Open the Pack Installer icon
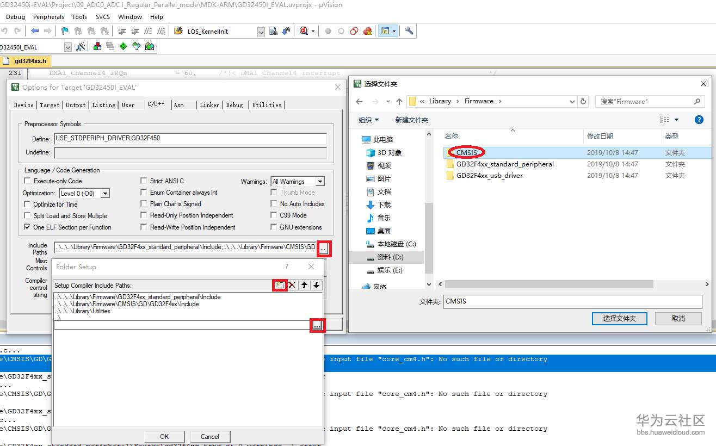The image size is (716, 446). click(150, 47)
